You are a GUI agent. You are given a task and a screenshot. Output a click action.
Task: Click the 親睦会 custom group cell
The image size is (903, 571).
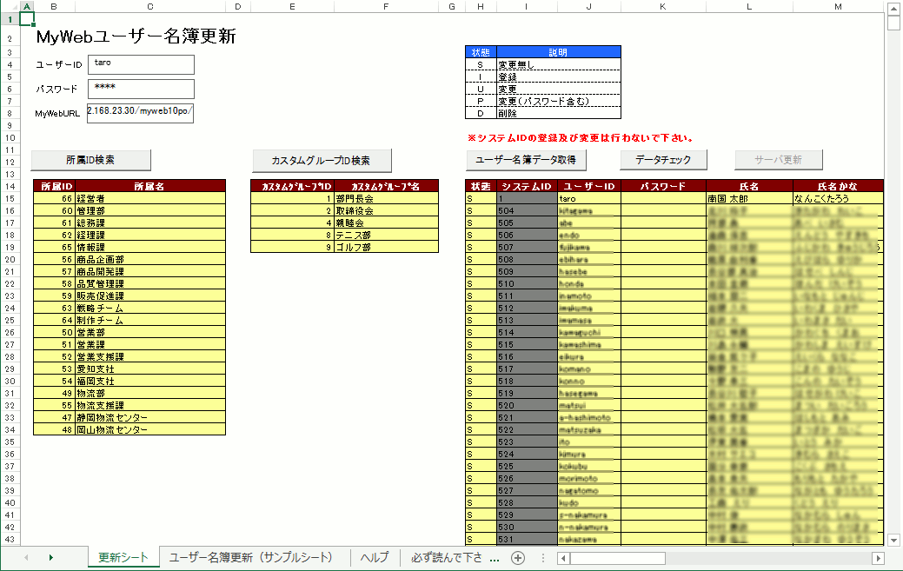[x=387, y=222]
